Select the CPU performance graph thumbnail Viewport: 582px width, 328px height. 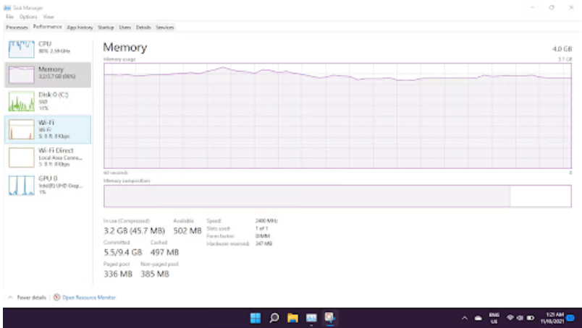click(21, 48)
